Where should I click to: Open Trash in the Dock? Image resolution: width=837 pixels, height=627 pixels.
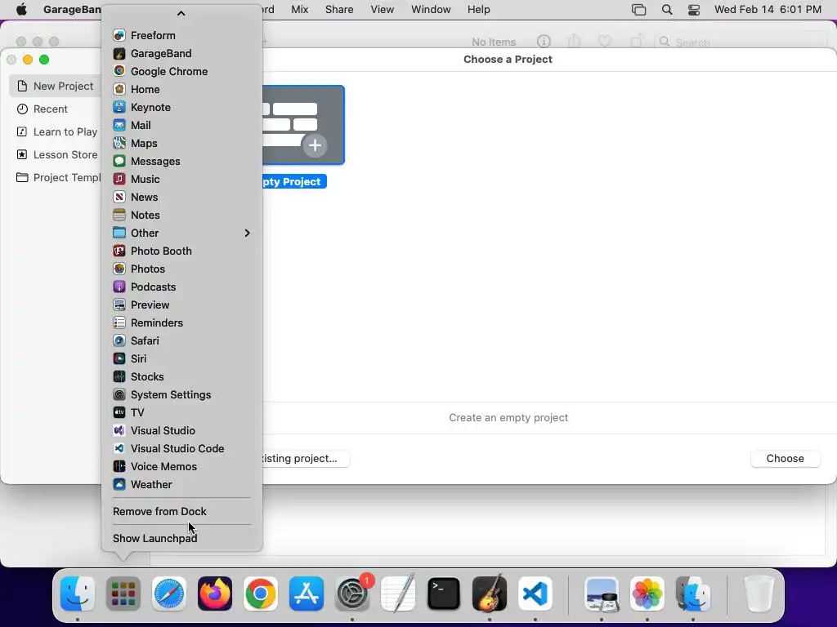pos(759,594)
